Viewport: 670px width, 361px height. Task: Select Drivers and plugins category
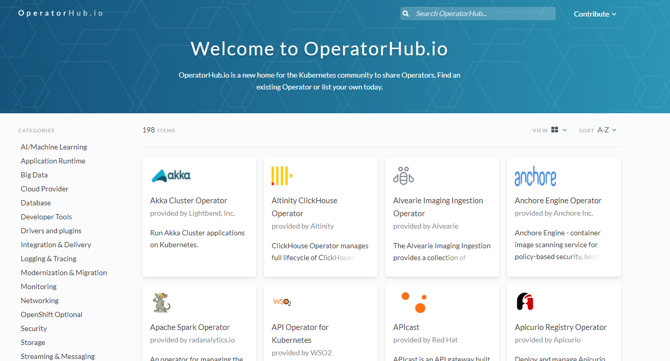point(51,231)
